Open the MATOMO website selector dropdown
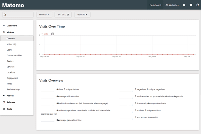The width and height of the screenshot is (201, 134). [44, 15]
